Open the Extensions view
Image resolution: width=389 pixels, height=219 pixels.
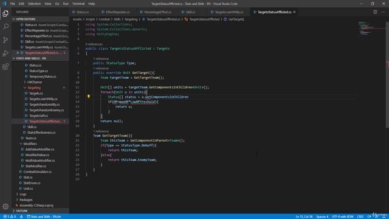pos(5,66)
